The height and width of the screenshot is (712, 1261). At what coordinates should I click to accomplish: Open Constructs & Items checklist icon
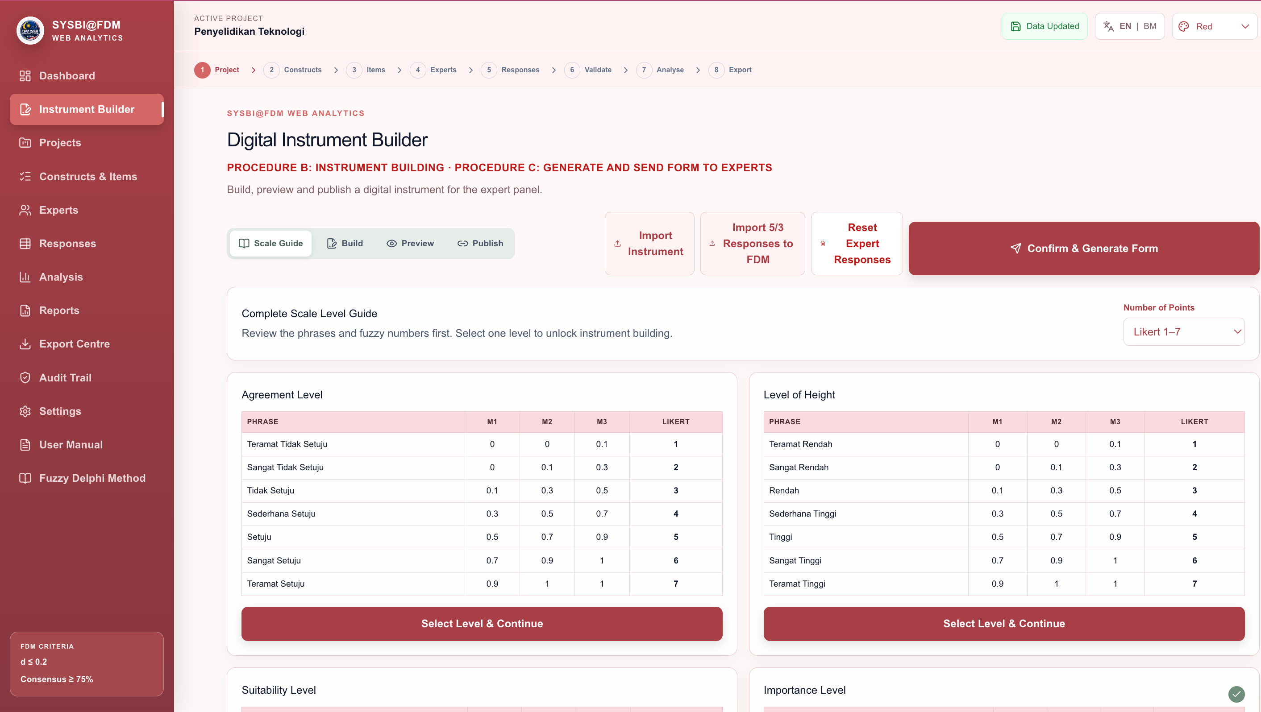25,176
